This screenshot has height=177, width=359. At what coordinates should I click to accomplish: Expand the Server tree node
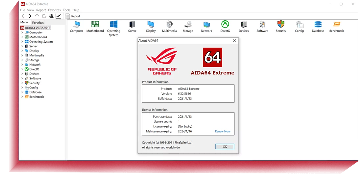(22, 46)
